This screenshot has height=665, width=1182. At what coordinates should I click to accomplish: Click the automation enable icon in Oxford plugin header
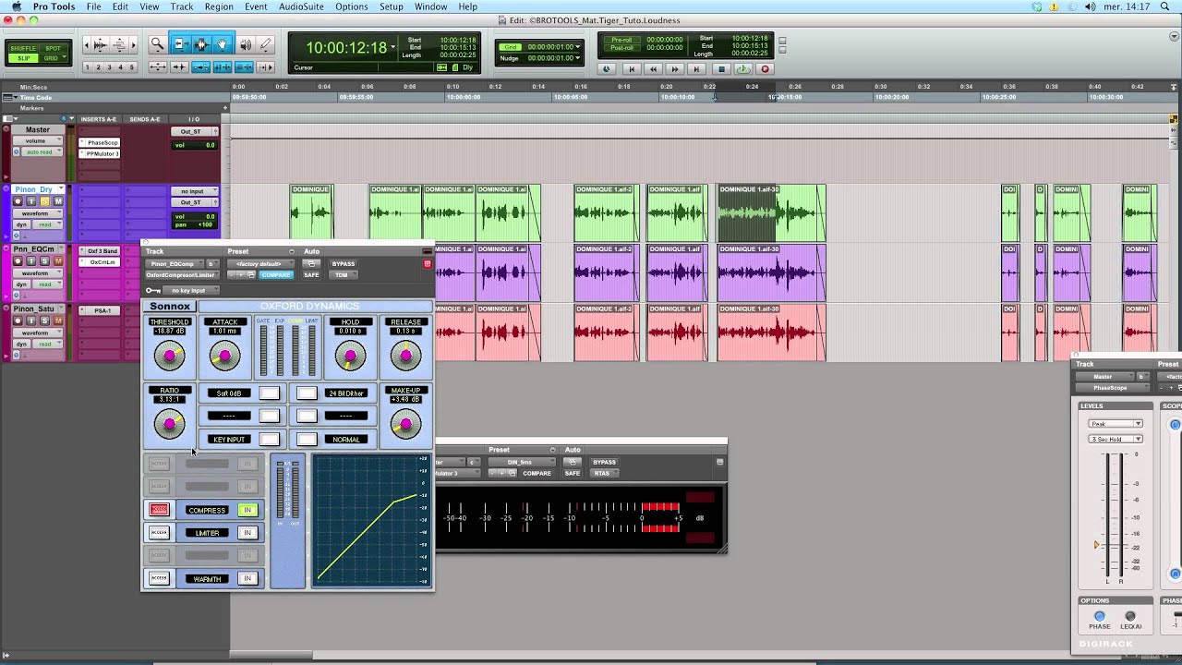coord(311,264)
